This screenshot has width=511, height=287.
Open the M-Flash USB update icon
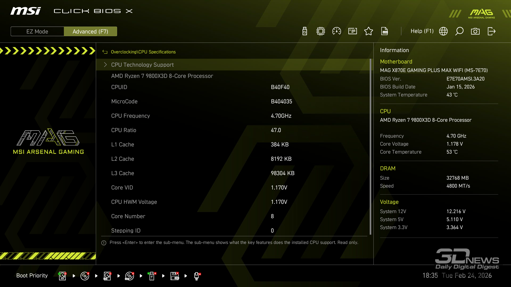tap(305, 31)
